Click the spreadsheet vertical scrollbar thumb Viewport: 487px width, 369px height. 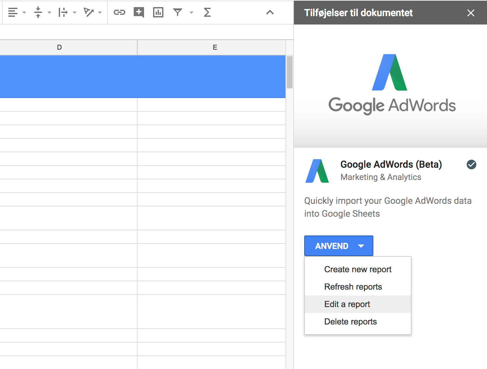coord(290,72)
